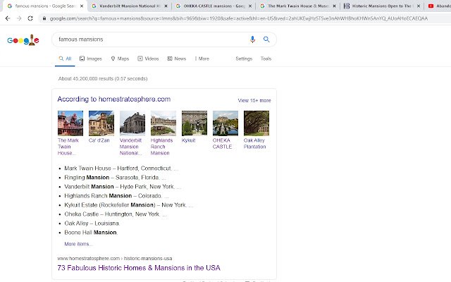451x282 pixels.
Task: Click 'Boone Hall Mansion' list item
Action: [x=91, y=233]
